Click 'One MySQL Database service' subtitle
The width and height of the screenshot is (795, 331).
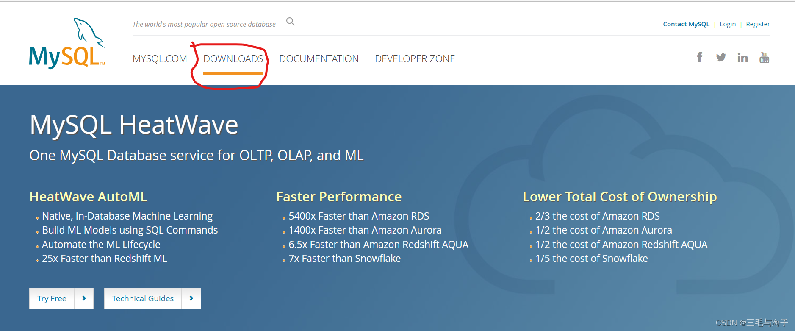(x=197, y=155)
